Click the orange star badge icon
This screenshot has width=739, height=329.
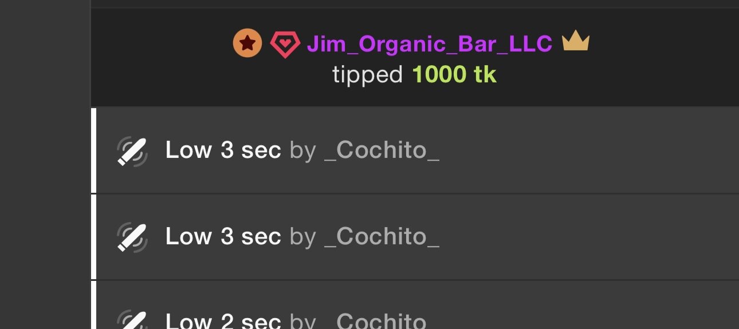click(x=247, y=43)
